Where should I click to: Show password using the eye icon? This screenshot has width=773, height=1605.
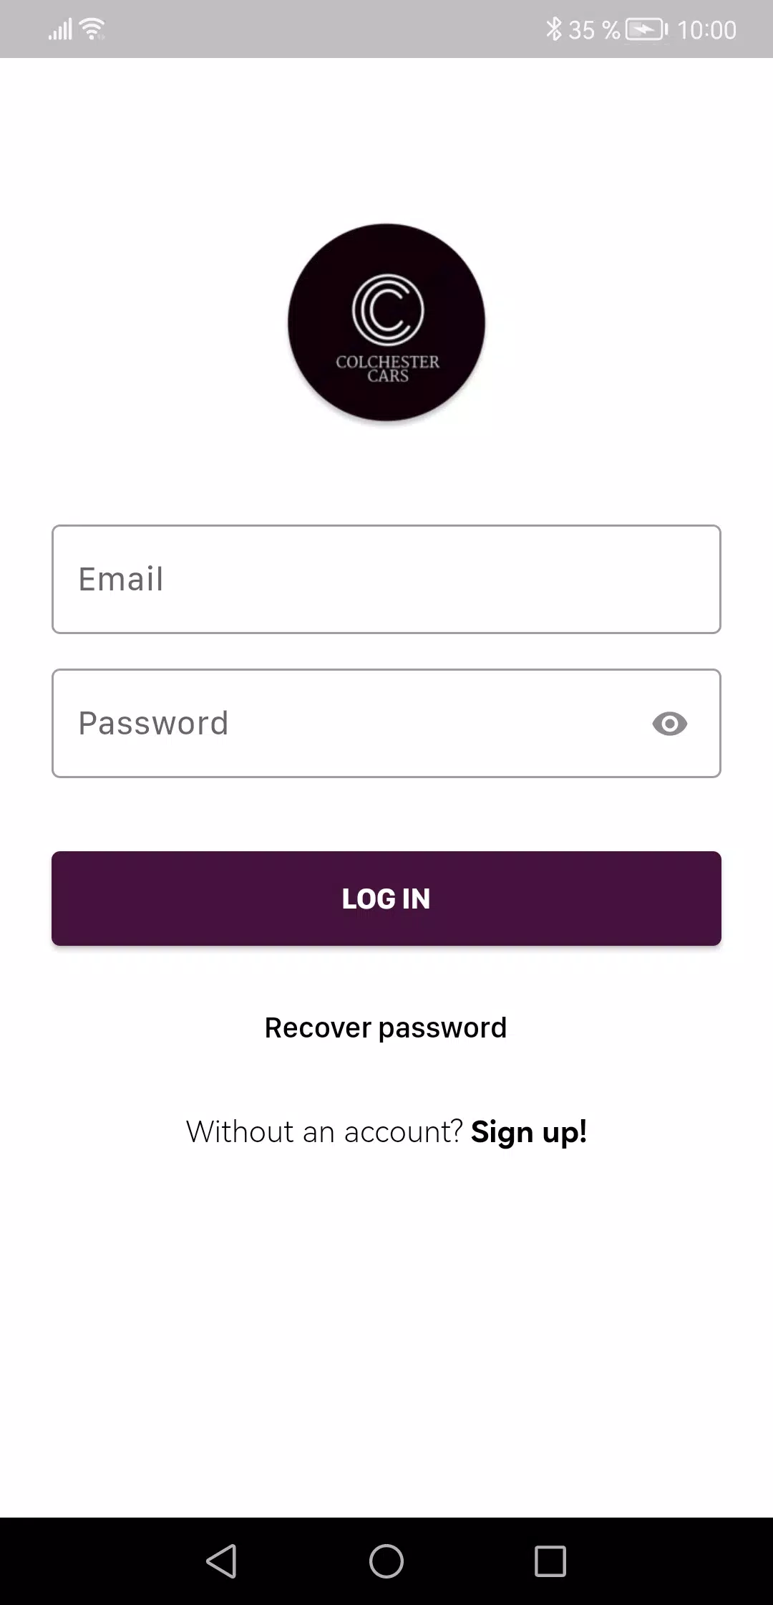click(669, 724)
